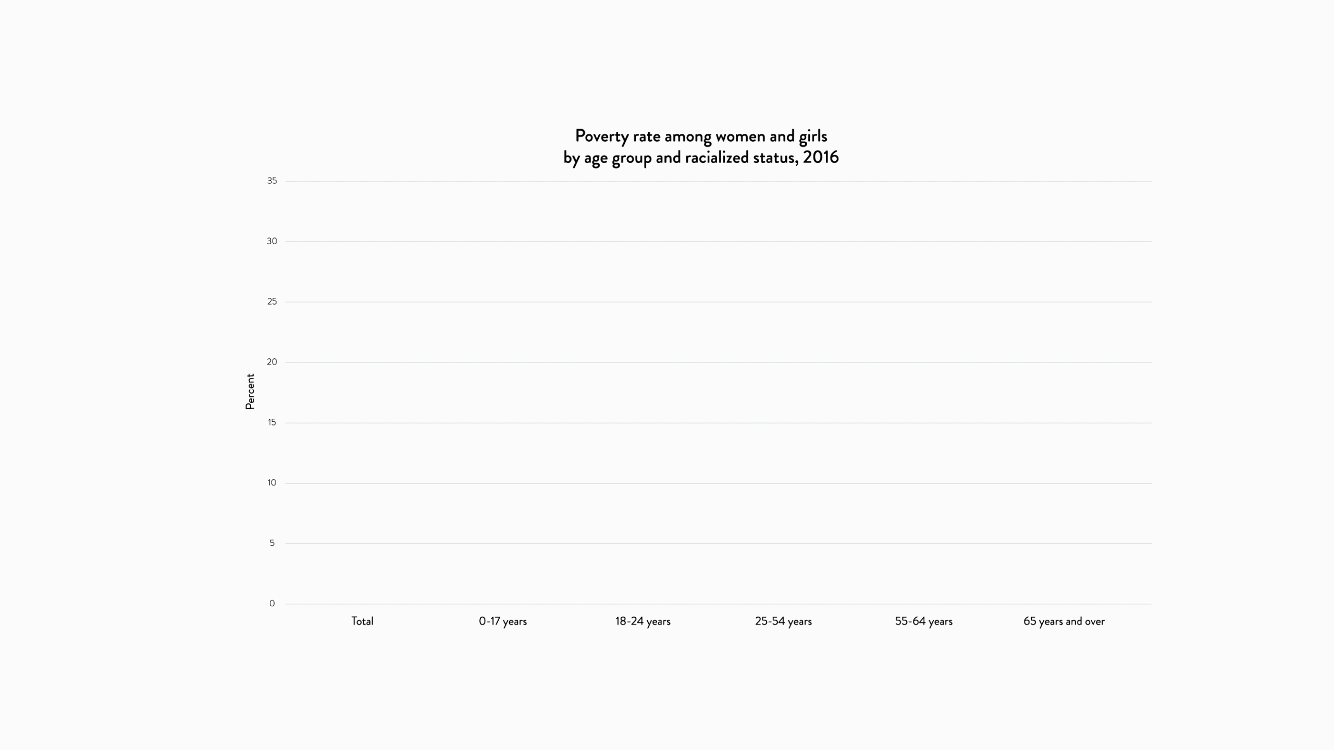The image size is (1334, 750).
Task: Click the 35 y-axis tick label
Action: [272, 181]
